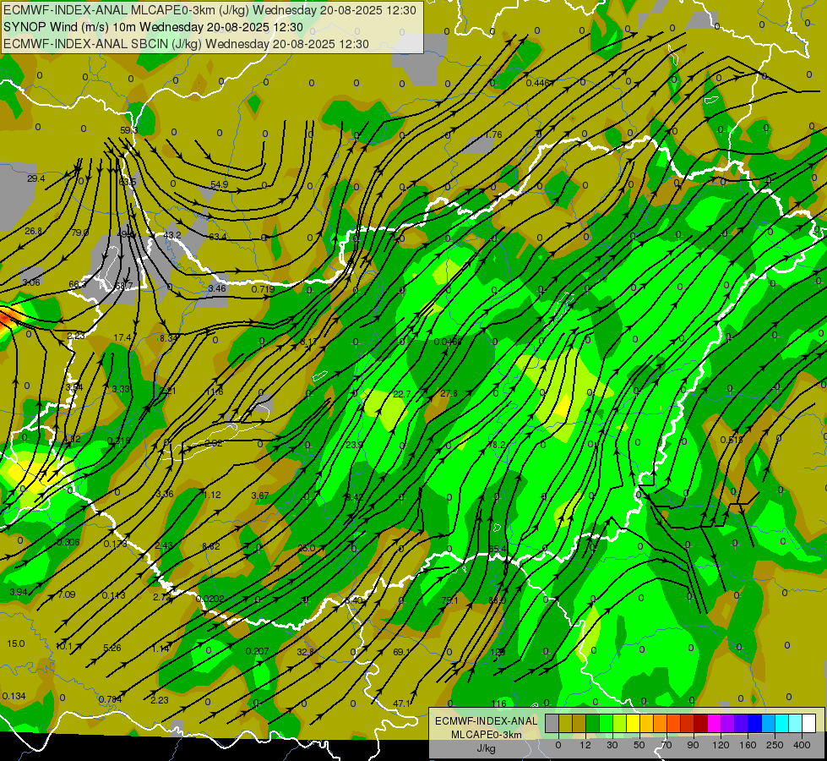Click the SYNOP Wind 10m header line
Image resolution: width=827 pixels, height=761 pixels.
[x=154, y=27]
